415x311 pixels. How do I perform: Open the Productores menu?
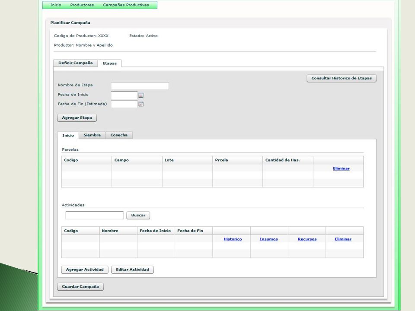[82, 5]
